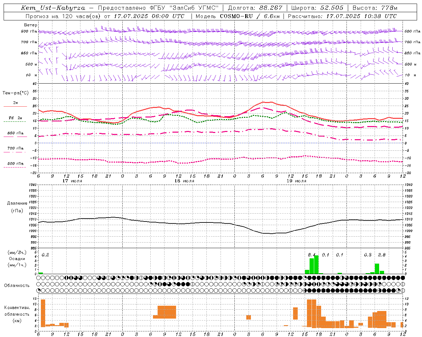Click the 0.2 precipitation value label
422x337 pixels.
(x=45, y=255)
